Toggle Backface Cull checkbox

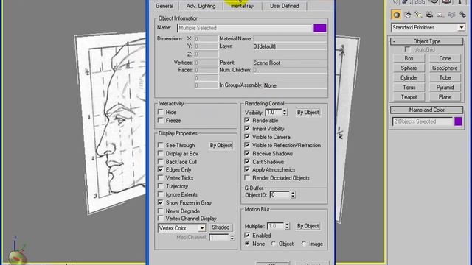161,162
